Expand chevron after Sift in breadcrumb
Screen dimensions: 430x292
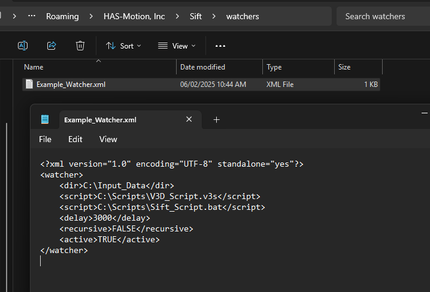pyautogui.click(x=214, y=16)
